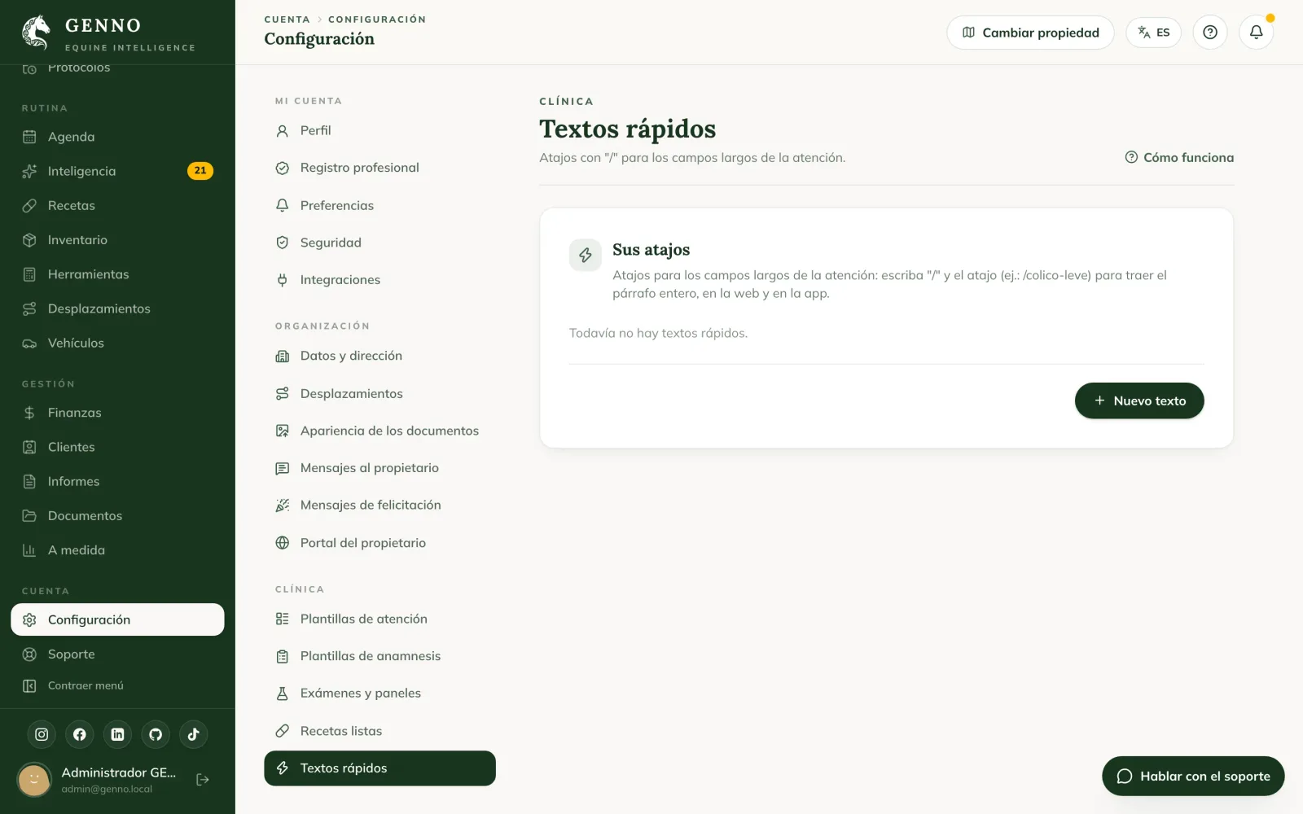Open GitHub social icon
Image resolution: width=1303 pixels, height=814 pixels.
[x=156, y=734]
